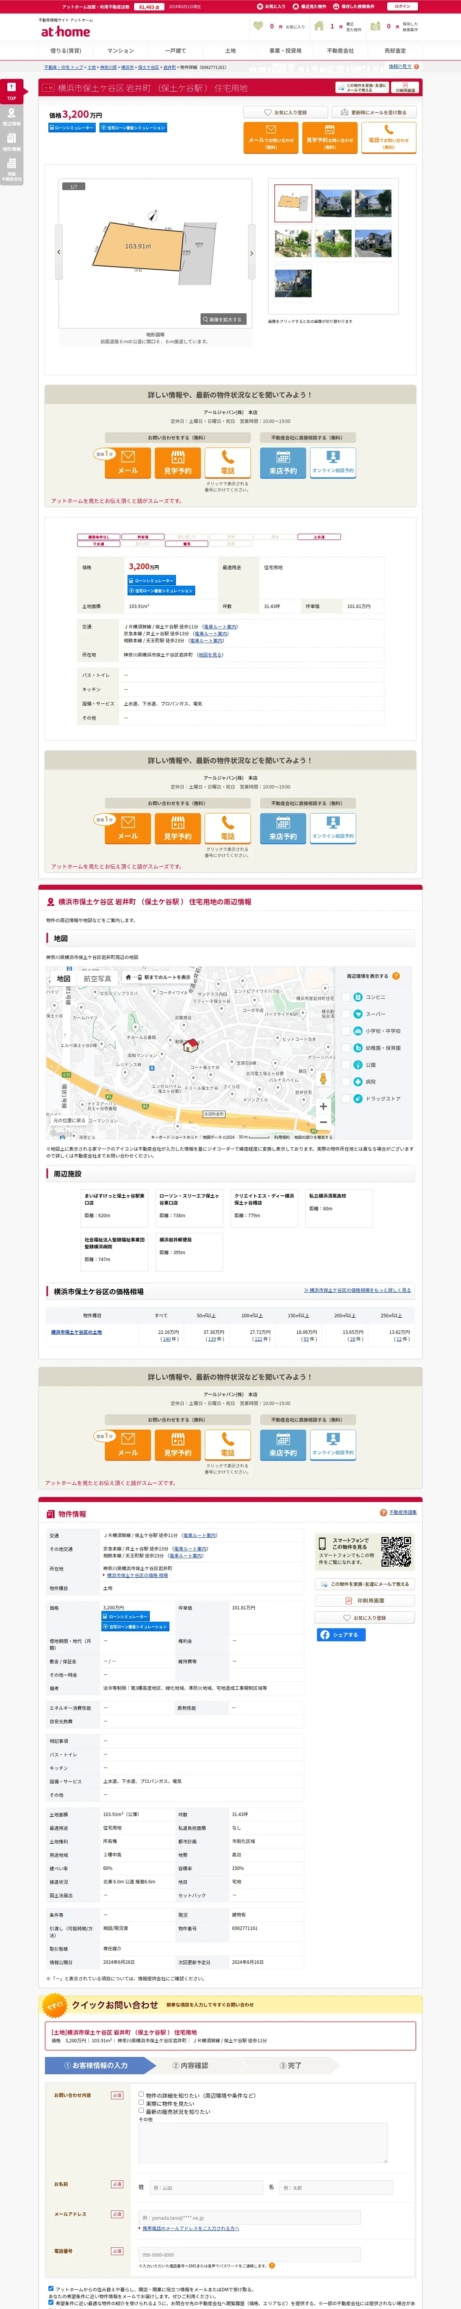The width and height of the screenshot is (461, 2309).
Task: Check 物件の詳細を知りたい checkbox
Action: pyautogui.click(x=141, y=2095)
